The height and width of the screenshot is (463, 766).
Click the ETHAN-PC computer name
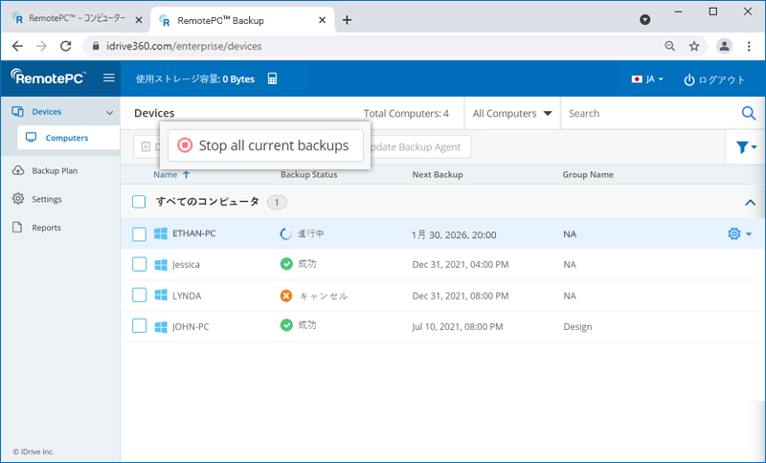pyautogui.click(x=194, y=233)
